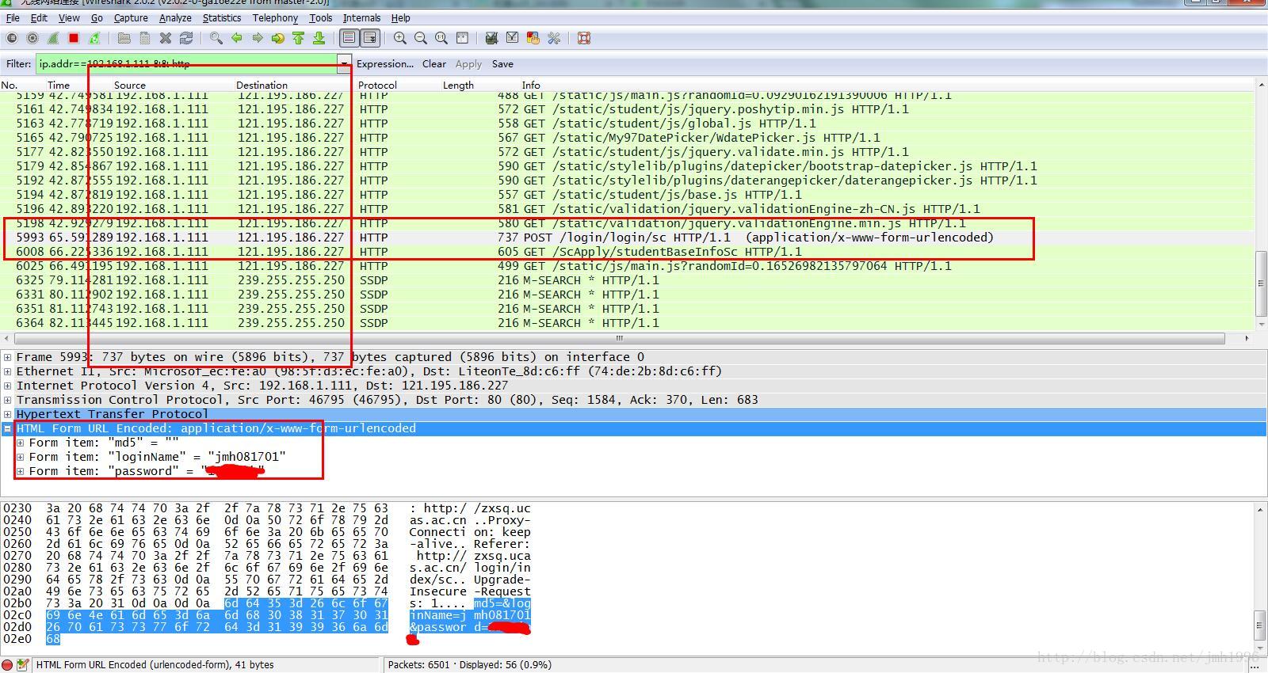
Task: Jump to the last packet icon
Action: pyautogui.click(x=319, y=38)
